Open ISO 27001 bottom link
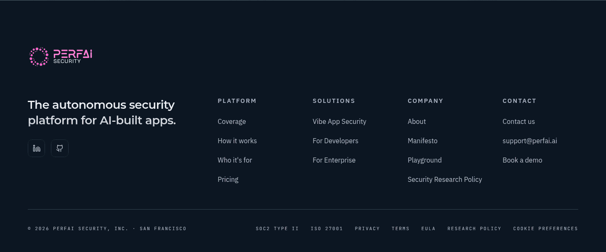Image resolution: width=606 pixels, height=252 pixels. pyautogui.click(x=327, y=228)
